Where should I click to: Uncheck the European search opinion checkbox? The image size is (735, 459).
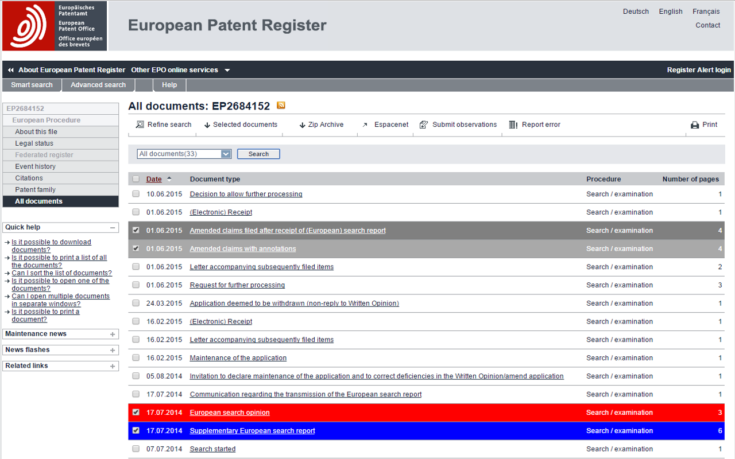(136, 412)
